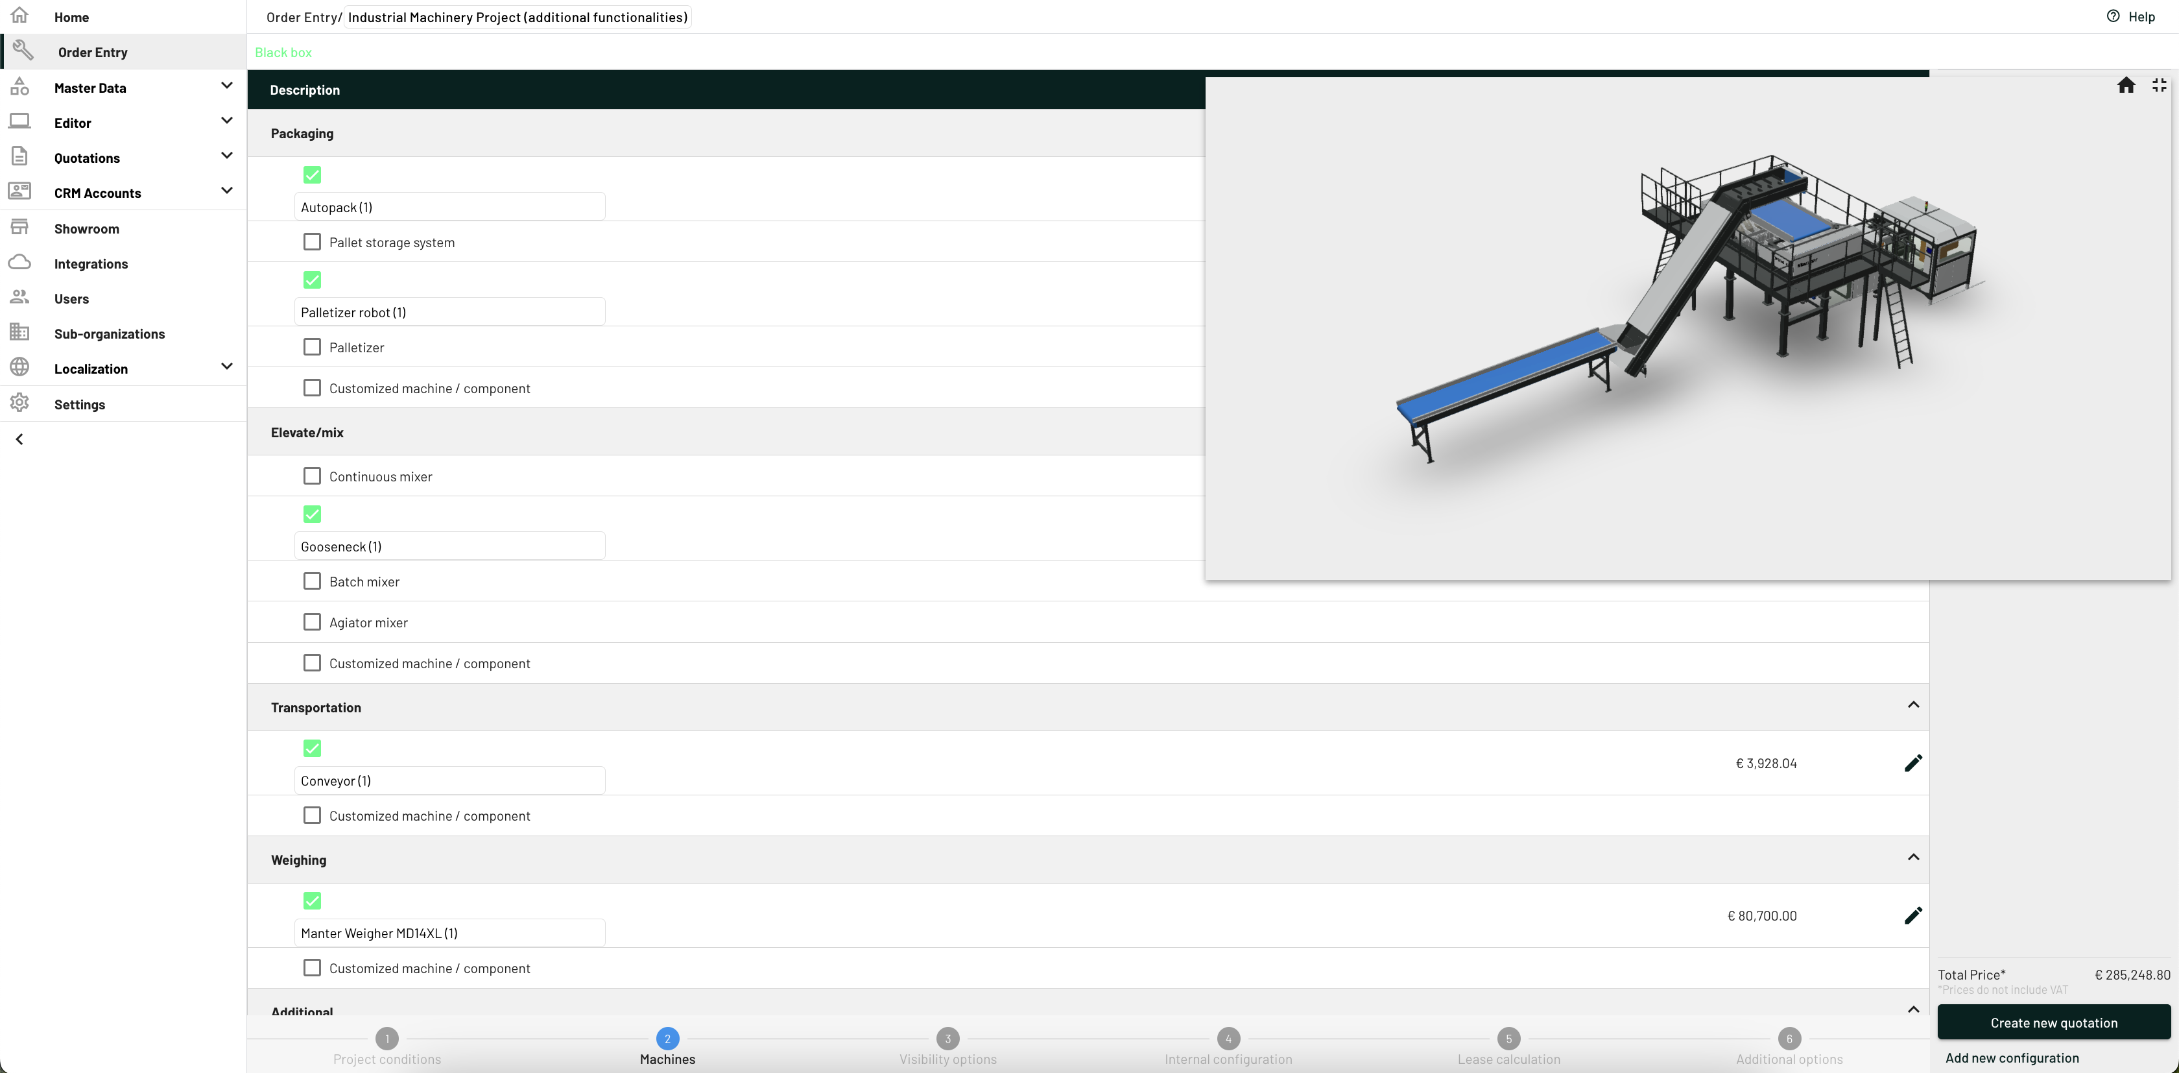Open Help via question mark icon

(x=2112, y=16)
